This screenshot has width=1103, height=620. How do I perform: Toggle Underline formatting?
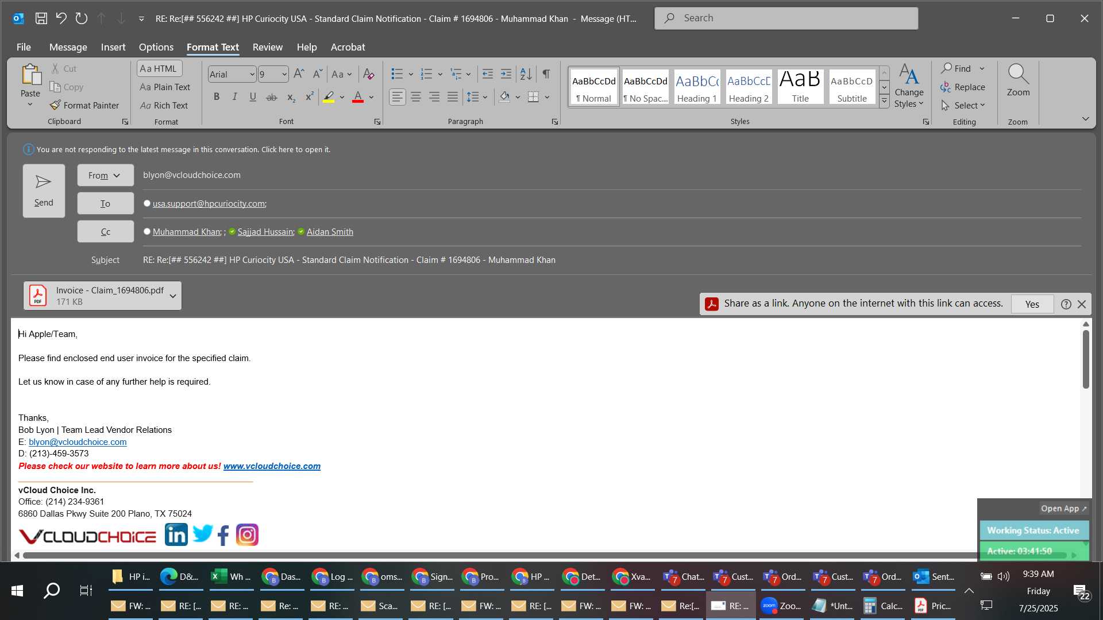(253, 97)
